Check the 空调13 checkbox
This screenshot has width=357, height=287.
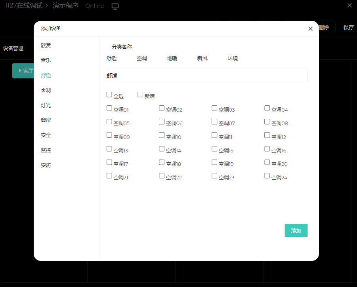(109, 149)
